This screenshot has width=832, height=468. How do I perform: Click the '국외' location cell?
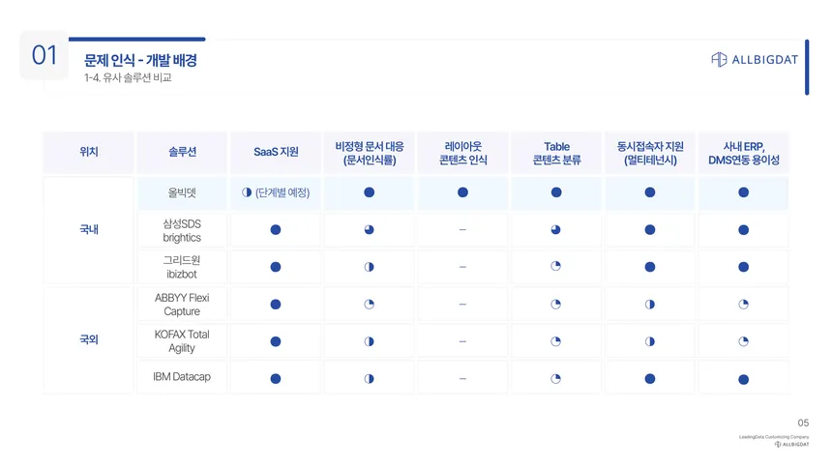point(89,339)
